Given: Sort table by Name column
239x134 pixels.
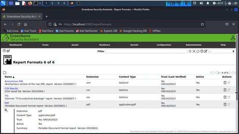Looking at the screenshot, I should coord(9,77).
